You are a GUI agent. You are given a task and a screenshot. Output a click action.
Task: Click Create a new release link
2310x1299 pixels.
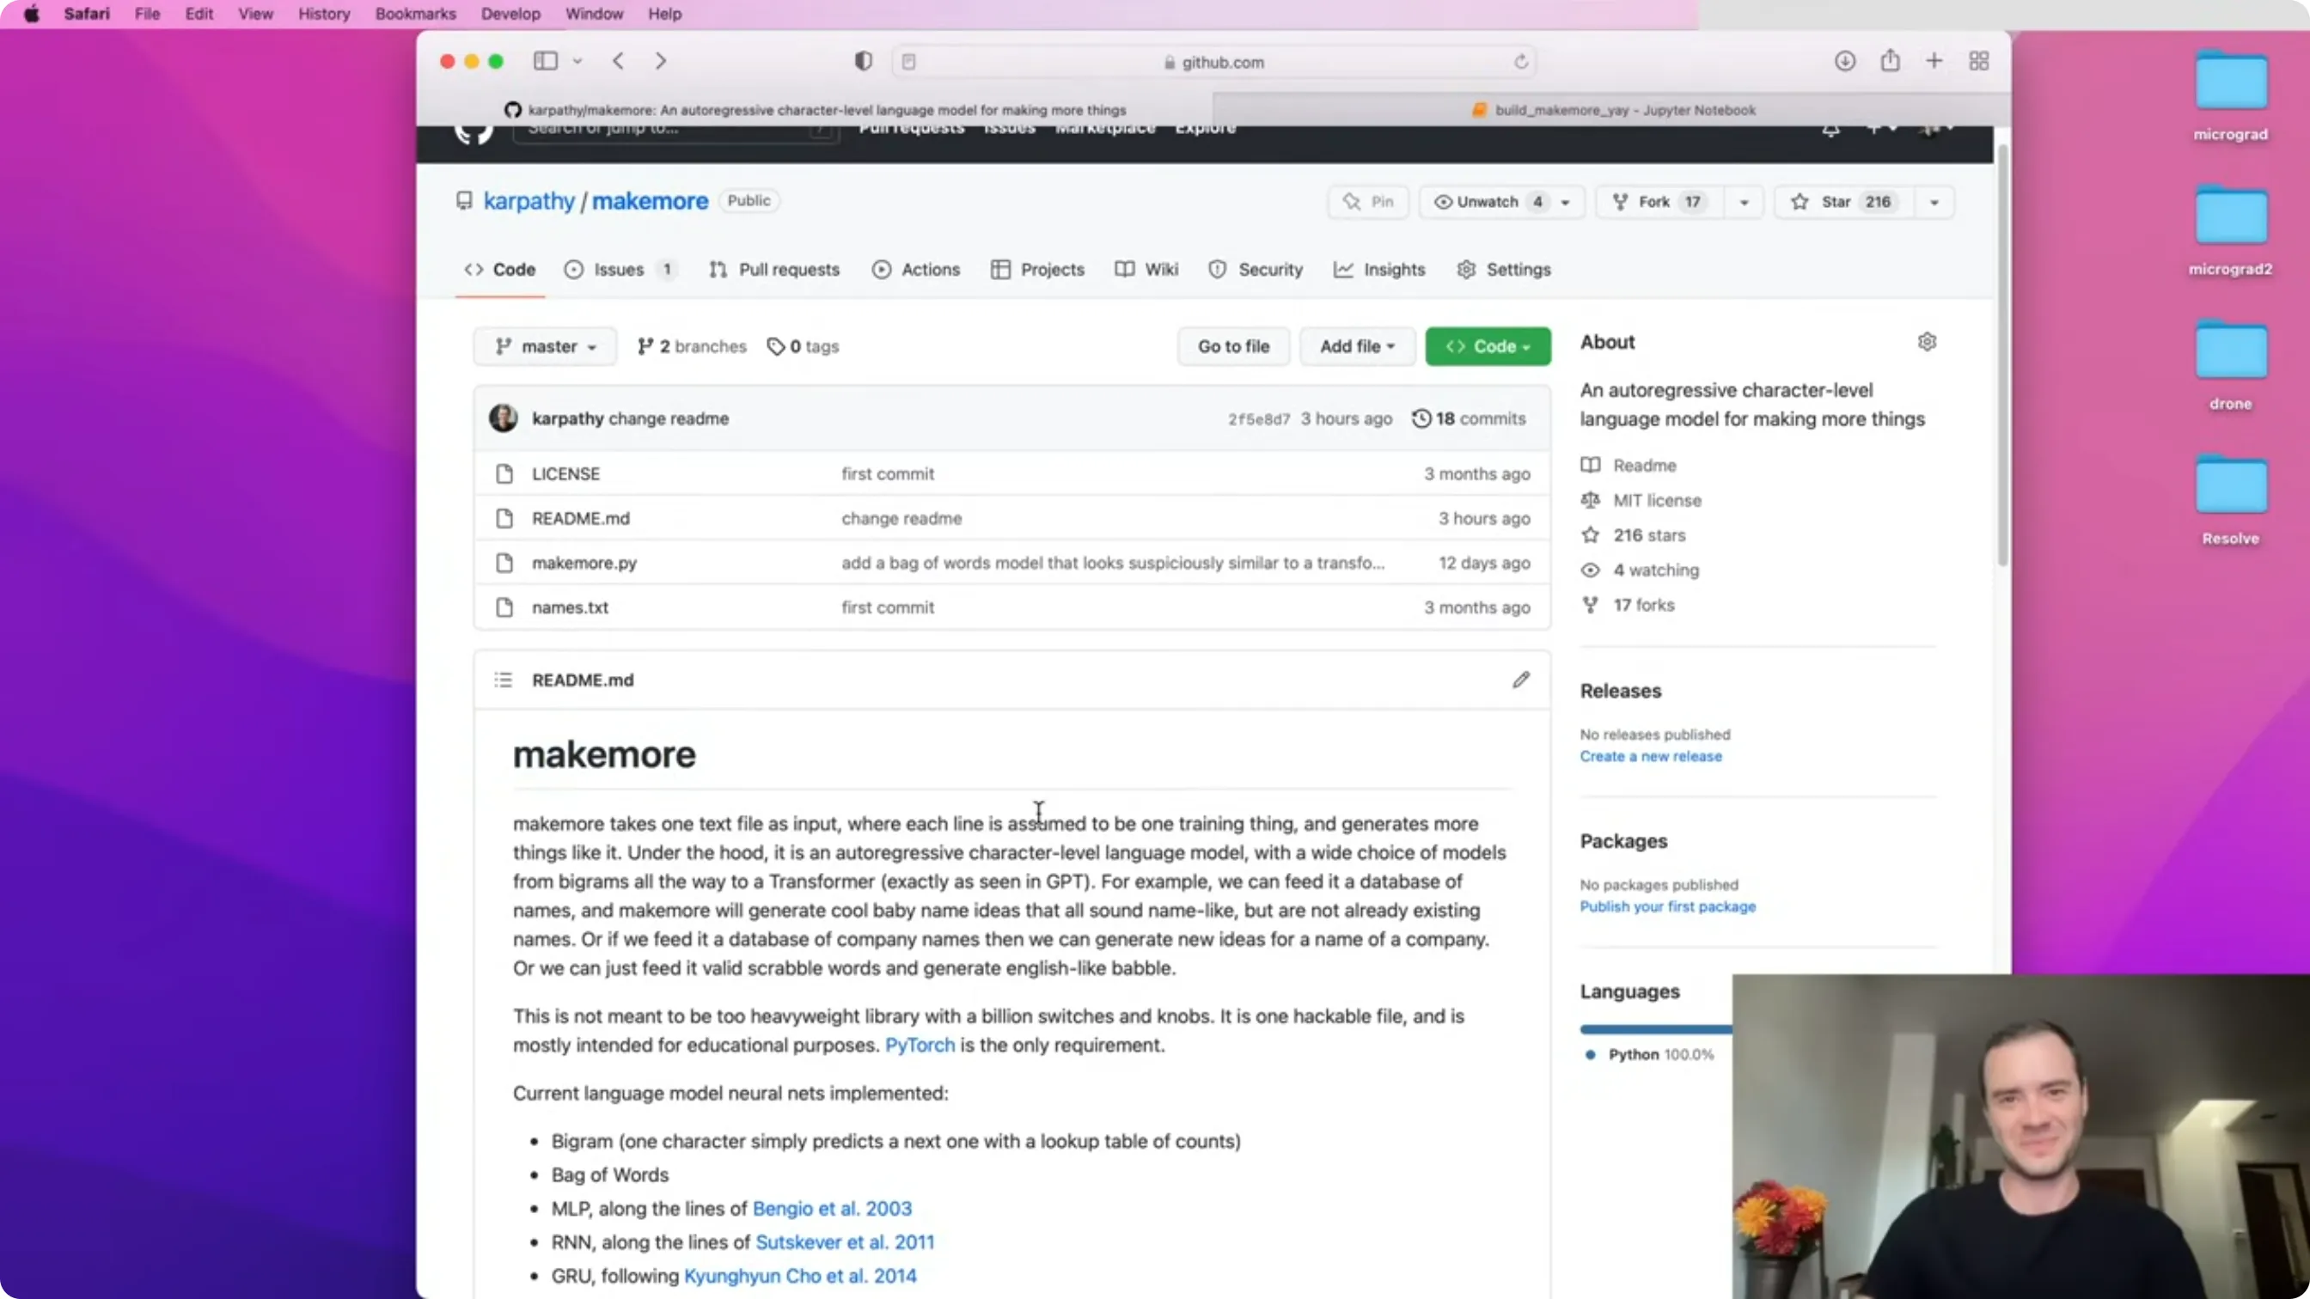point(1651,756)
